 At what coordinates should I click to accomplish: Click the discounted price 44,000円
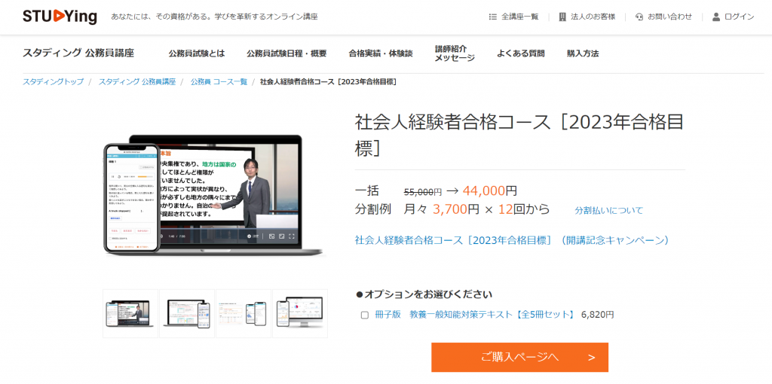coord(490,190)
